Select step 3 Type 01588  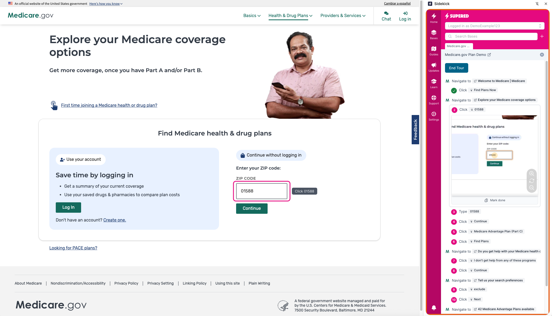466,212
